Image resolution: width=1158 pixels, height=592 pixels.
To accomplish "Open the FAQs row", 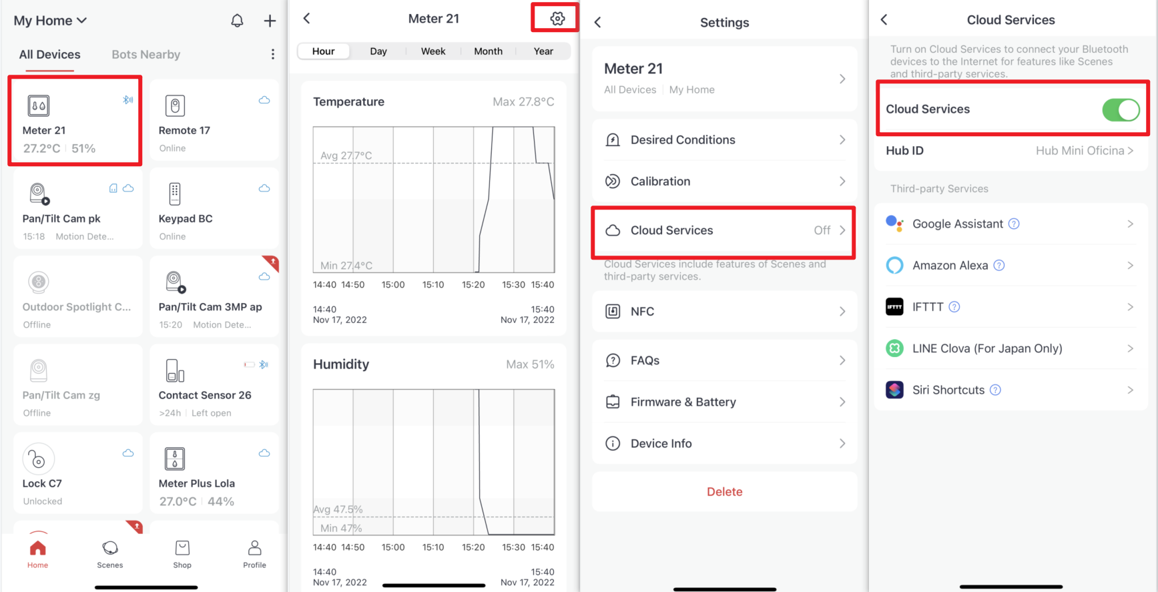I will [x=725, y=360].
